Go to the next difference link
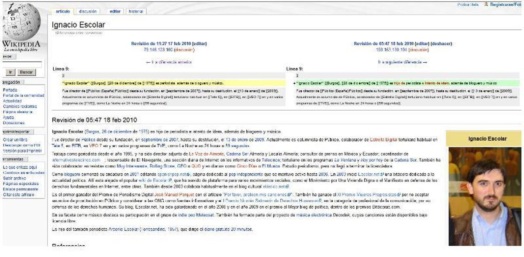 pyautogui.click(x=402, y=62)
